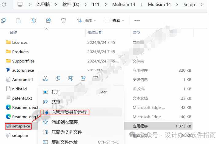Click the 1,373 KB size of setup.exe

pyautogui.click(x=183, y=126)
